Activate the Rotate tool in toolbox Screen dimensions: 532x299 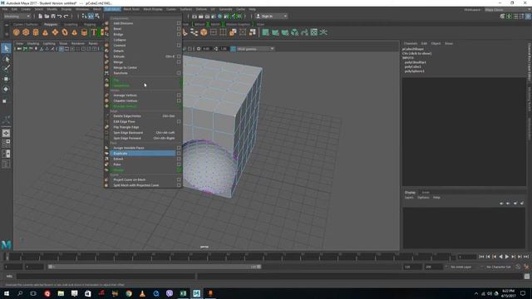tap(6, 89)
